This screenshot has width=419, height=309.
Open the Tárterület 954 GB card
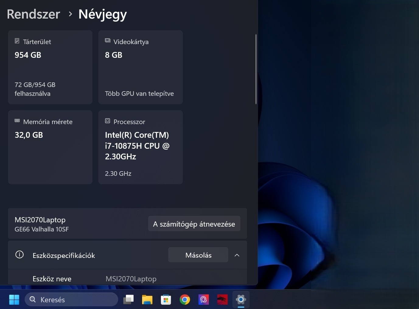coord(50,67)
